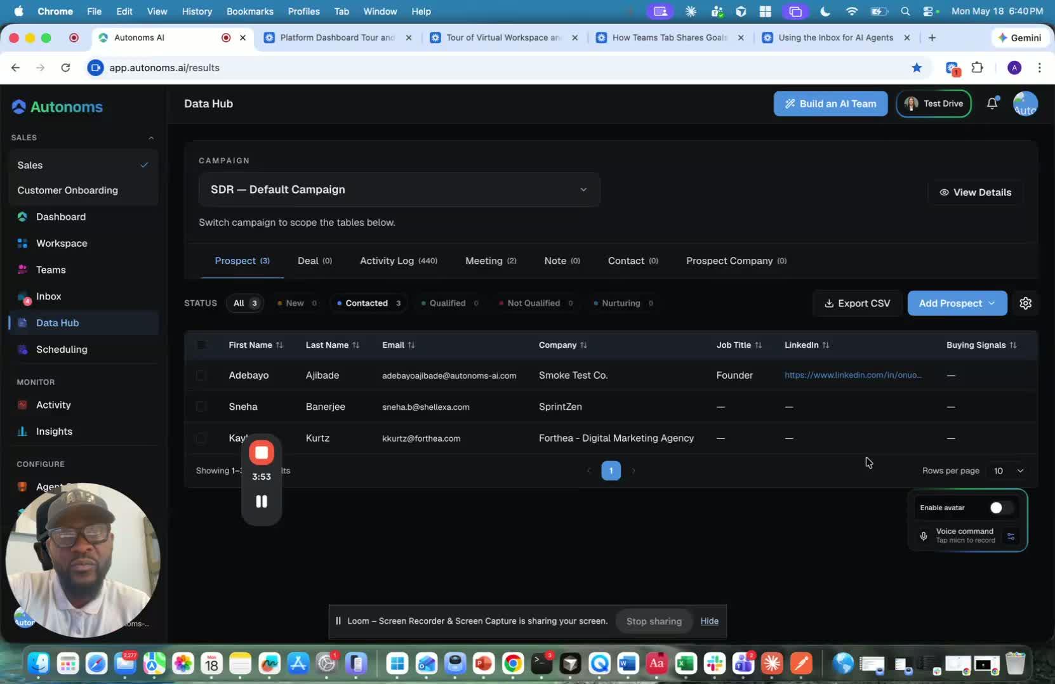The image size is (1055, 684).
Task: Switch to the Contact tab
Action: [633, 261]
